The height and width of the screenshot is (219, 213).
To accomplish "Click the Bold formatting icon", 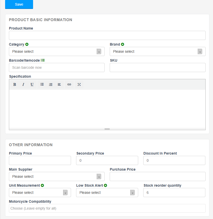I will [15, 85].
